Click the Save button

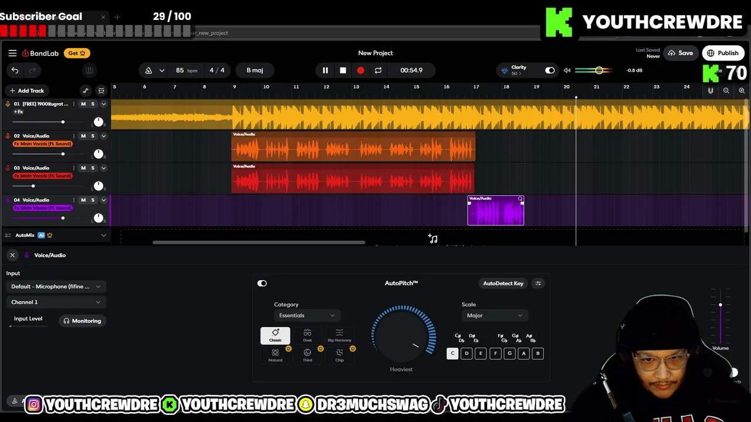coord(681,53)
